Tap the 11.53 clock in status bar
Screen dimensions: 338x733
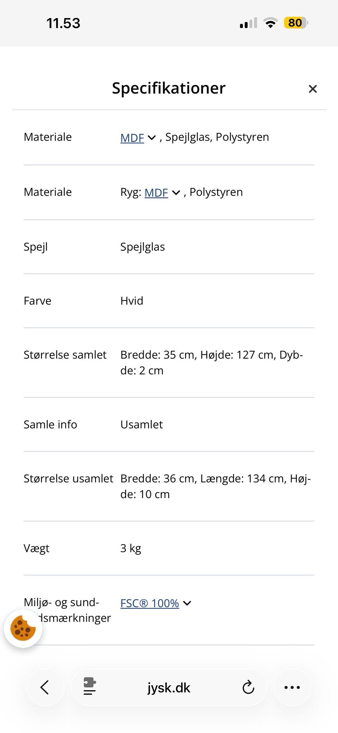pos(63,23)
